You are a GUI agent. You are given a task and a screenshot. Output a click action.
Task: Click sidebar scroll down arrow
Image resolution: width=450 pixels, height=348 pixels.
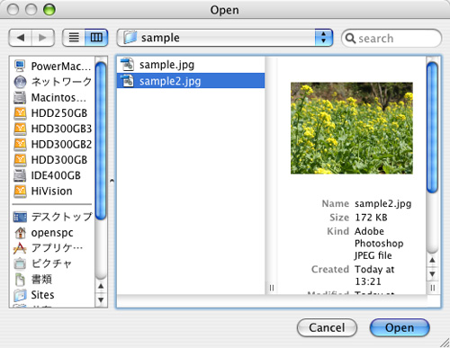101,299
